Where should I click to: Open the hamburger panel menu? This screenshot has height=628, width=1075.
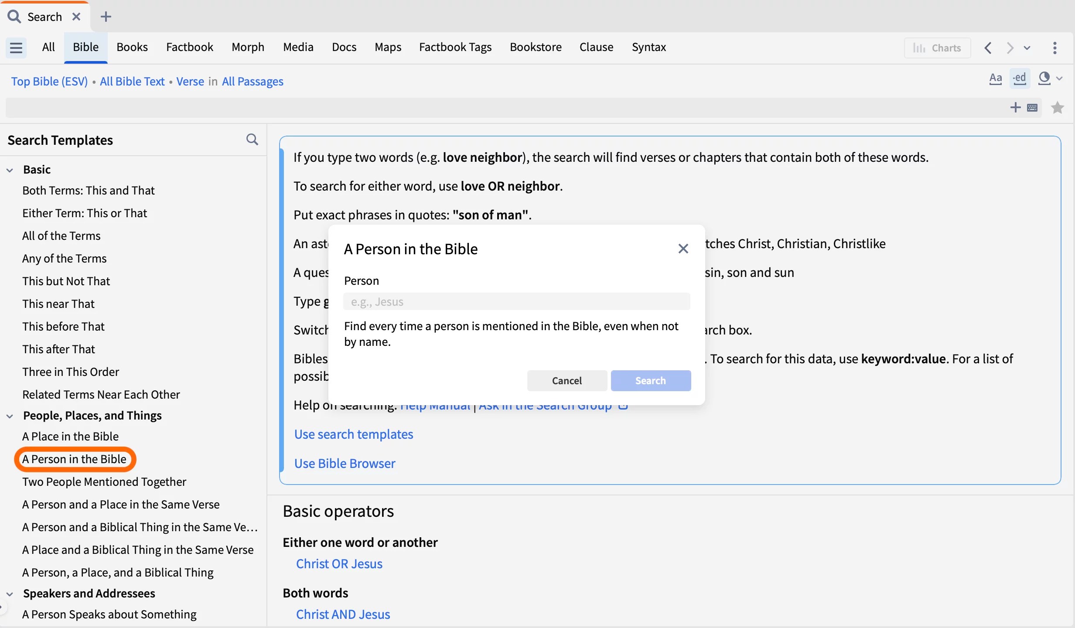click(x=16, y=48)
